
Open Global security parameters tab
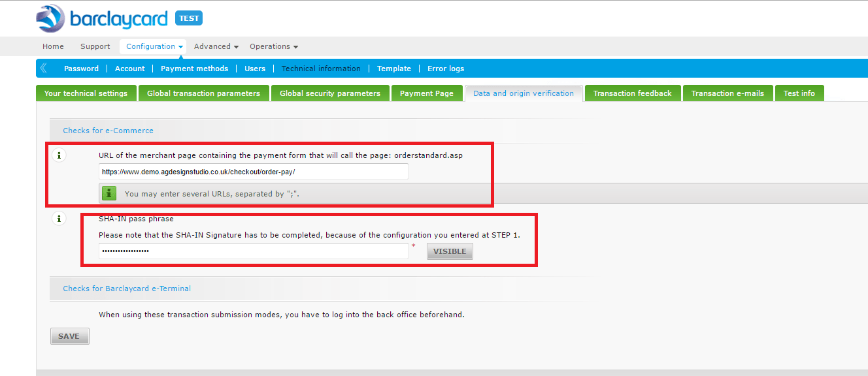point(330,93)
